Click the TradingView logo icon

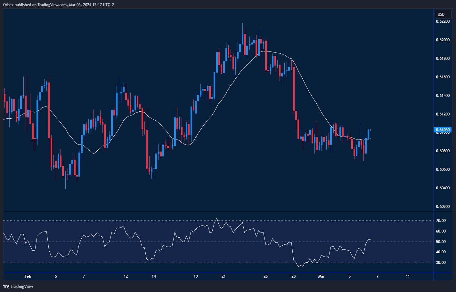tap(6, 286)
